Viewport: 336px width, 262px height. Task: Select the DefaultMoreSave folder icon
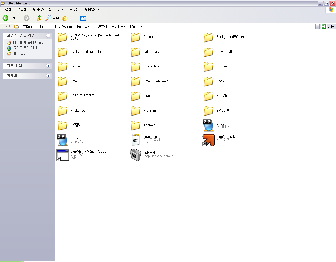(x=135, y=81)
